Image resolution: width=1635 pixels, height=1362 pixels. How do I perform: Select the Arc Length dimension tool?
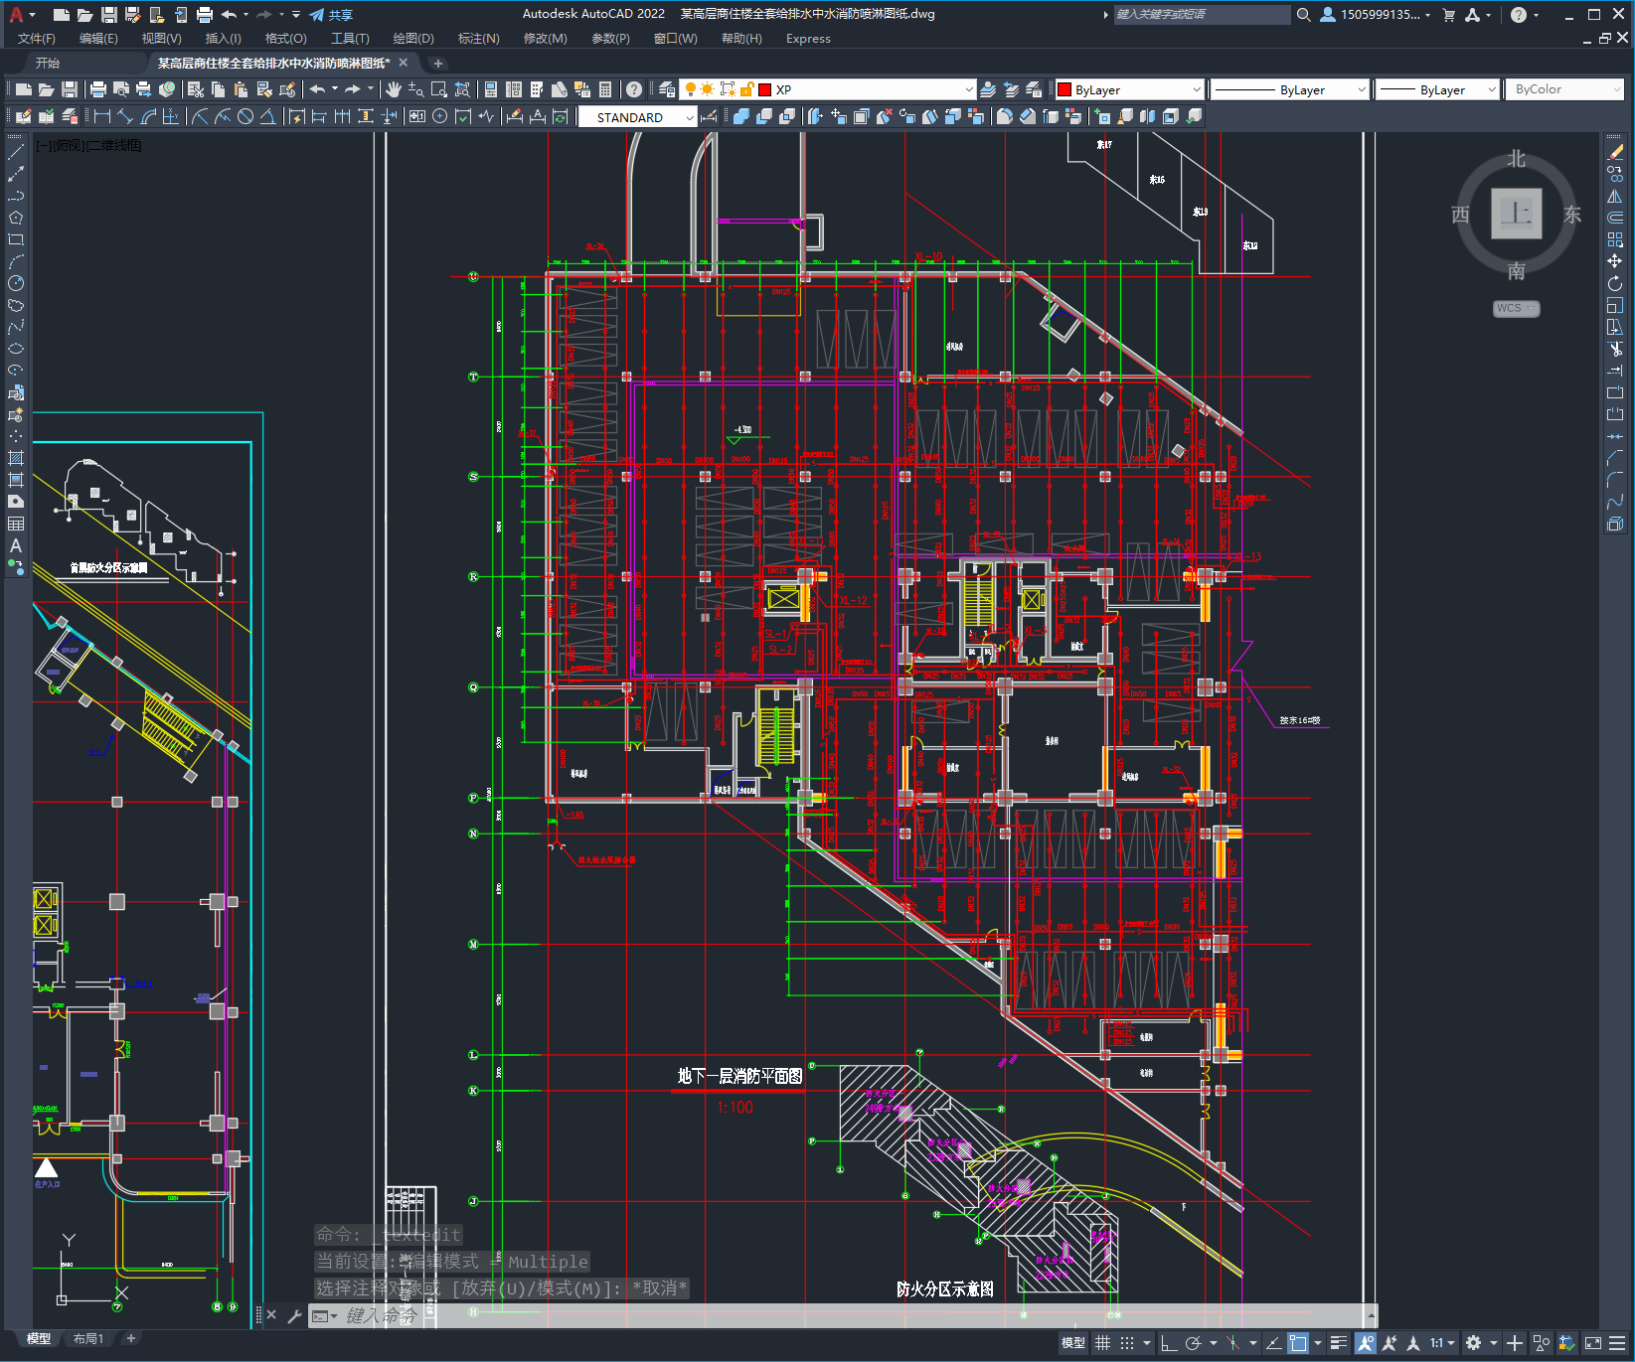tap(148, 116)
